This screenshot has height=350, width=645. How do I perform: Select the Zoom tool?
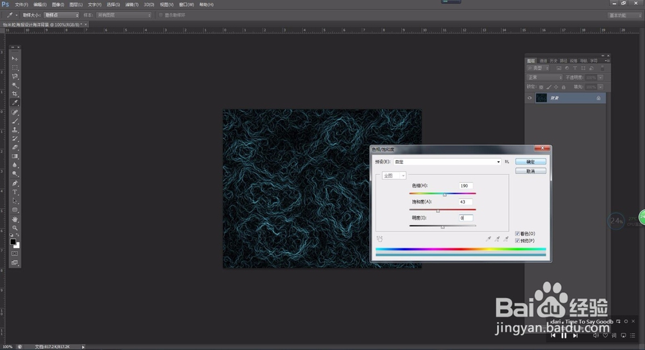click(x=15, y=228)
